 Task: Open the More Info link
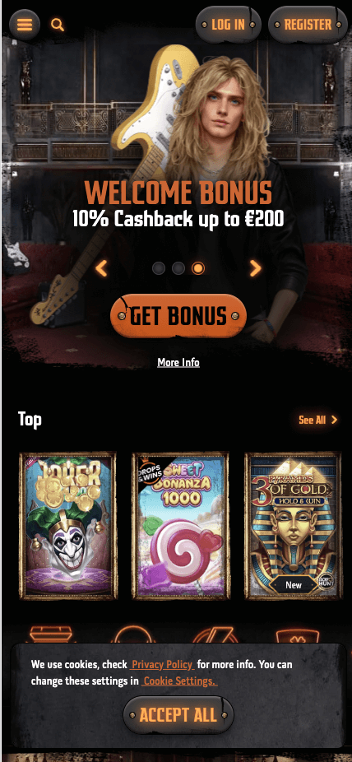click(x=178, y=363)
